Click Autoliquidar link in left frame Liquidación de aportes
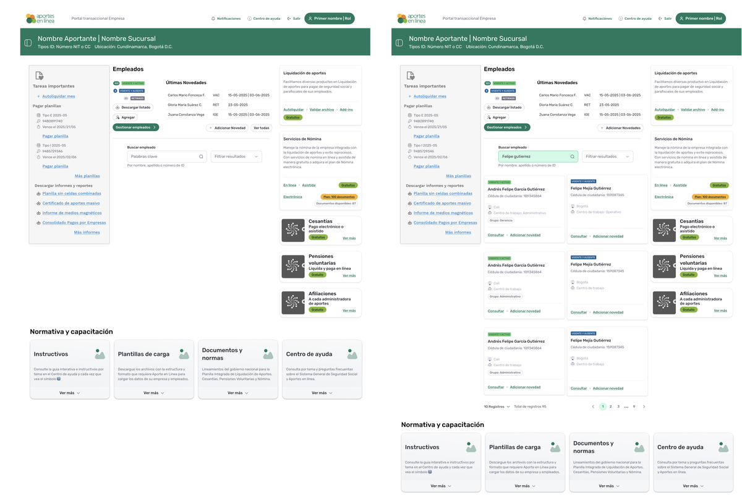742x503 pixels. [x=294, y=110]
